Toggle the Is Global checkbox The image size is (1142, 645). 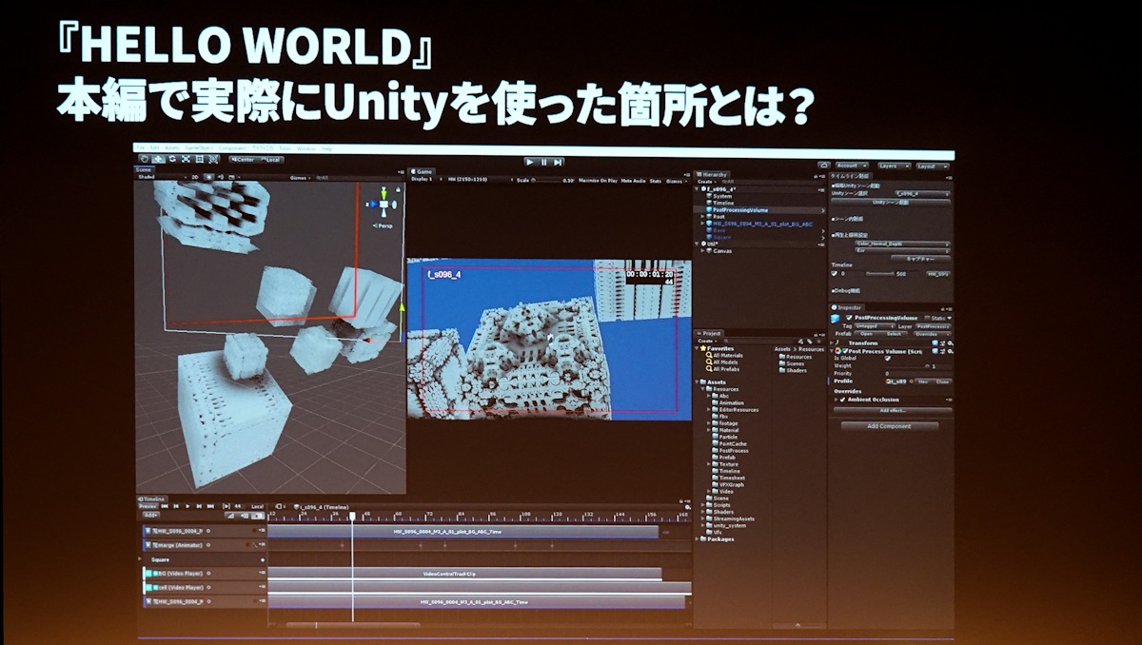(887, 359)
